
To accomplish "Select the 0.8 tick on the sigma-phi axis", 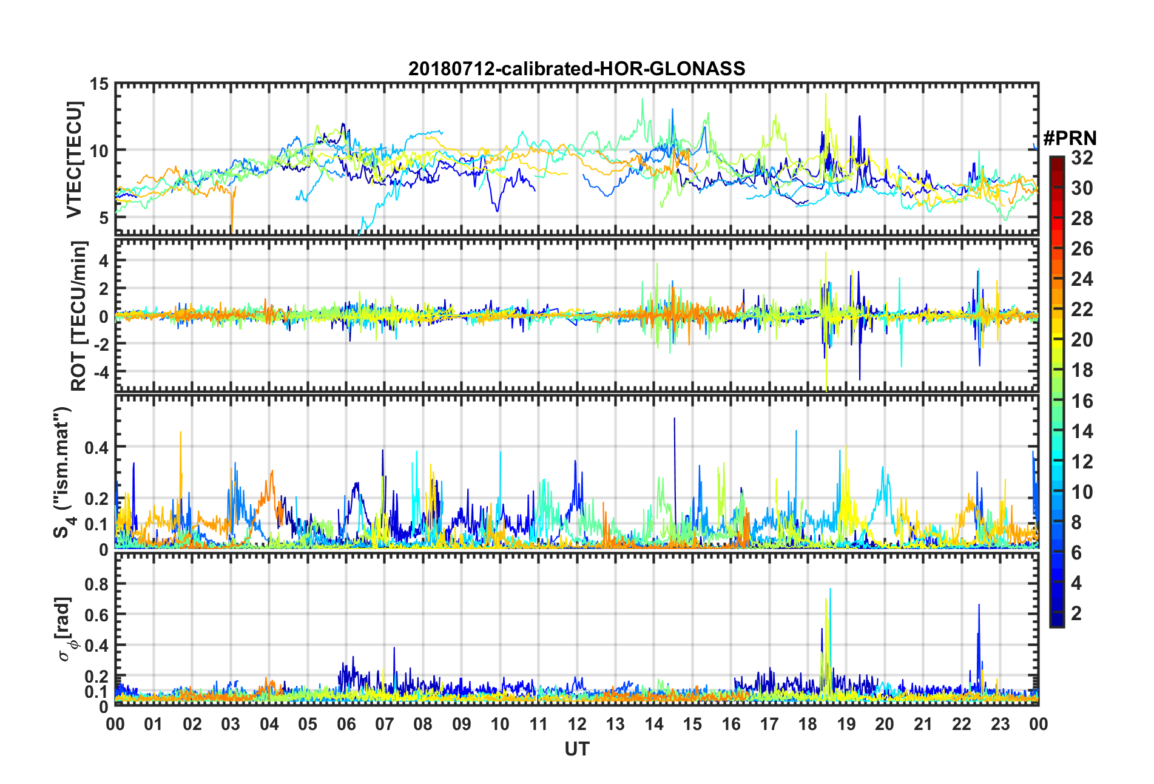I will click(97, 584).
